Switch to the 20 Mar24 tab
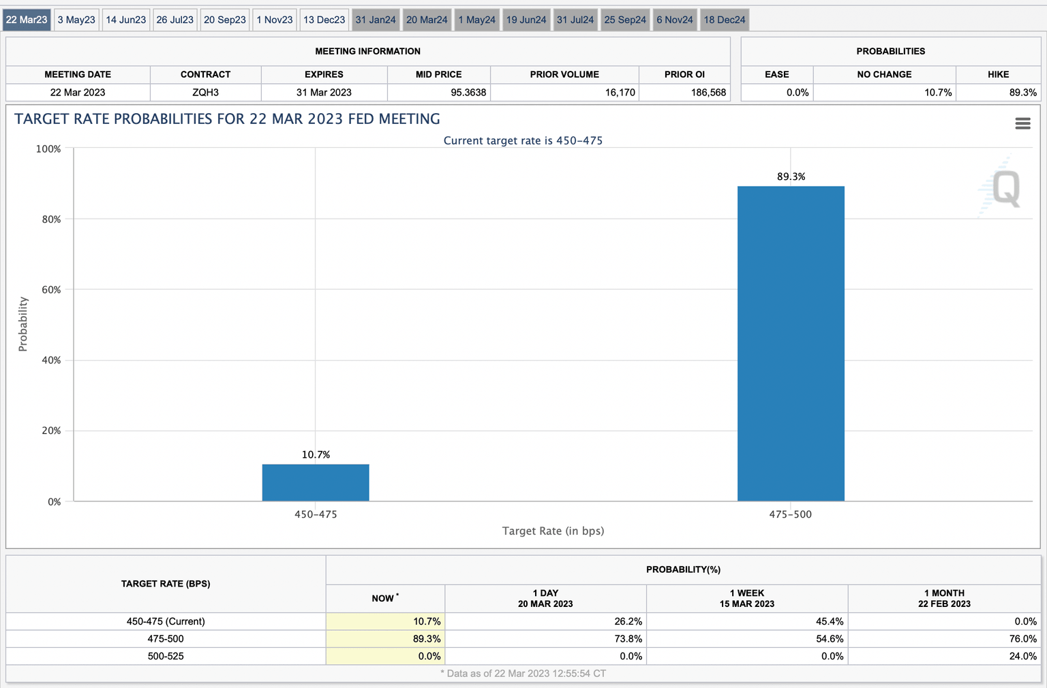 [427, 19]
